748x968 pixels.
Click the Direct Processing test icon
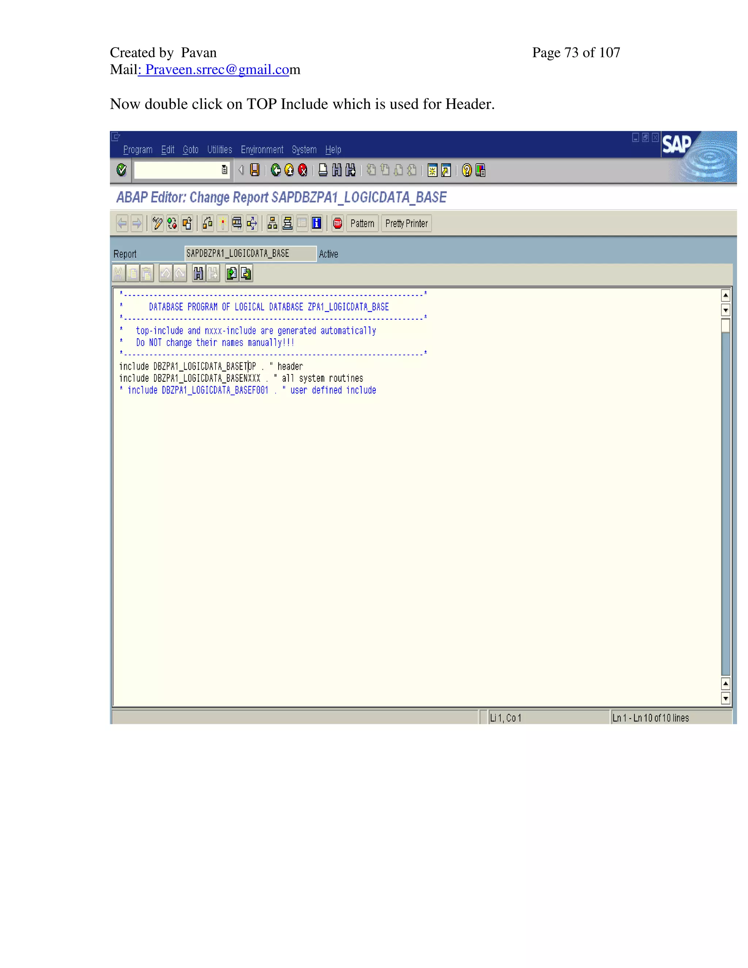[237, 224]
